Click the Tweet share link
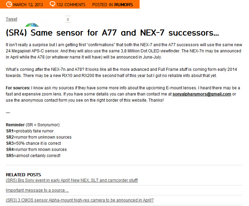Screen dimensions: 249x206 [x=11, y=19]
